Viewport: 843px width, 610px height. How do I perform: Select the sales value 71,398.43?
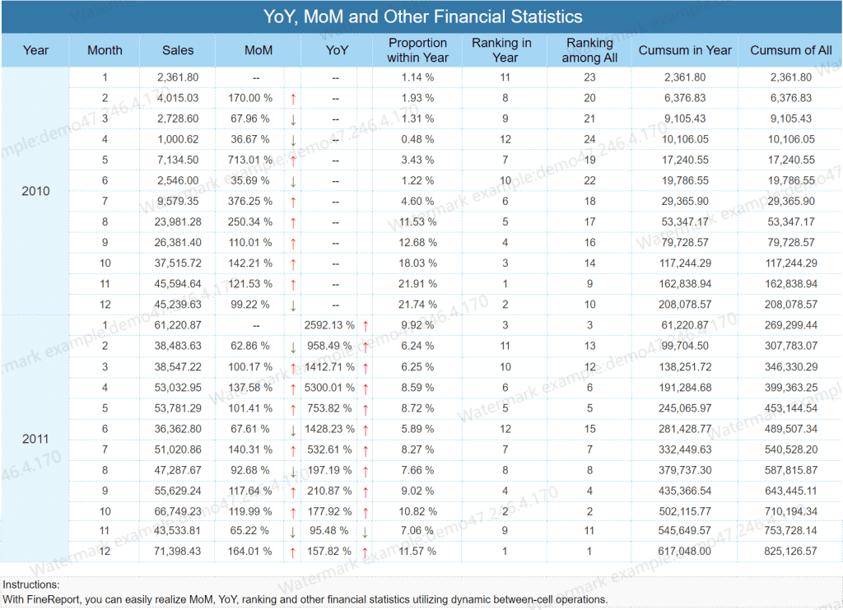click(x=178, y=552)
